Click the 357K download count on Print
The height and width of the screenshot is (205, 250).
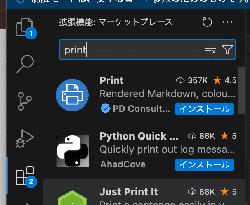tap(192, 80)
